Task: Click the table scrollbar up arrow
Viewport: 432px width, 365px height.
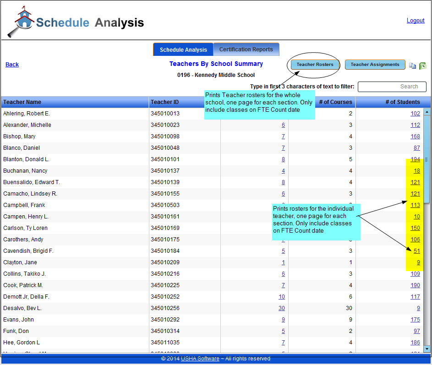Action: coord(427,112)
